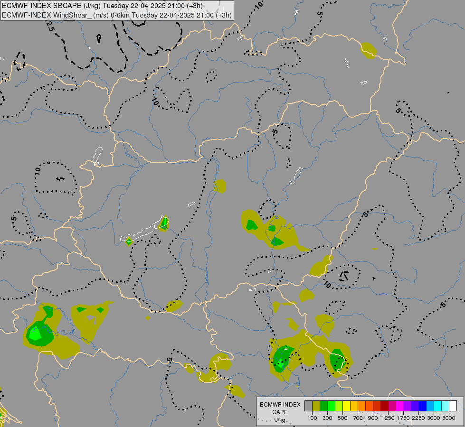Select the dark green legend swatch

tap(324, 406)
